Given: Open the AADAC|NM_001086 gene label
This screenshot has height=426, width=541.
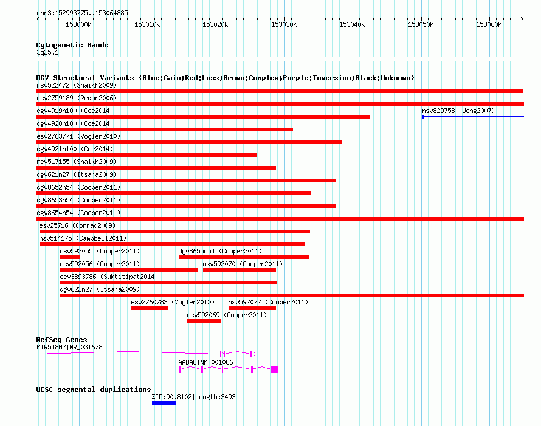Looking at the screenshot, I should pyautogui.click(x=205, y=362).
